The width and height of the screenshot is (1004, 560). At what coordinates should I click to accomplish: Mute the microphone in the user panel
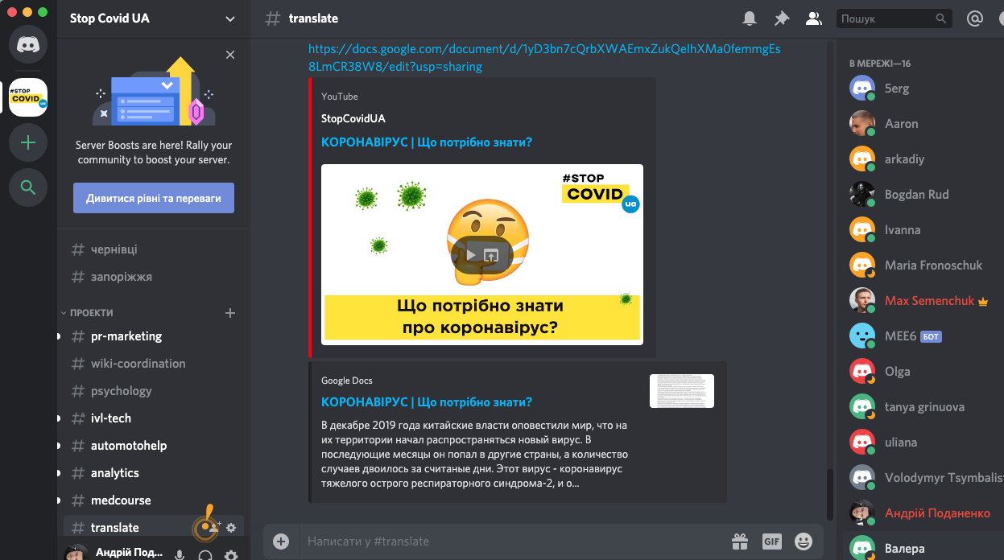pos(180,554)
